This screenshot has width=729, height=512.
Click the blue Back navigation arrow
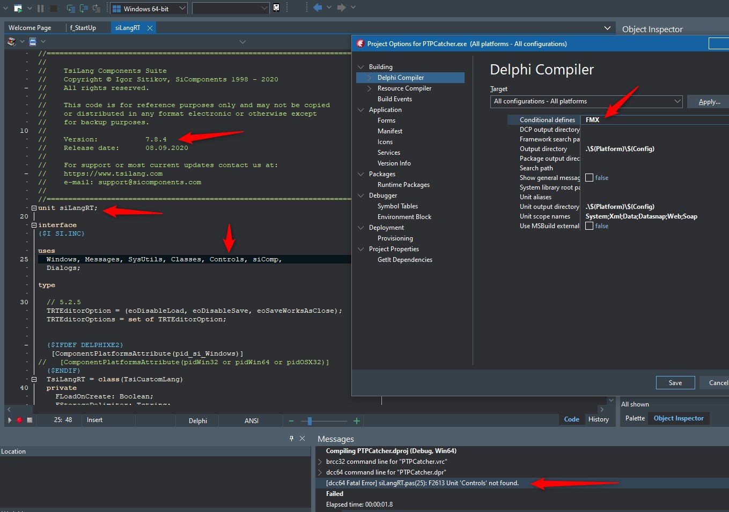point(318,7)
